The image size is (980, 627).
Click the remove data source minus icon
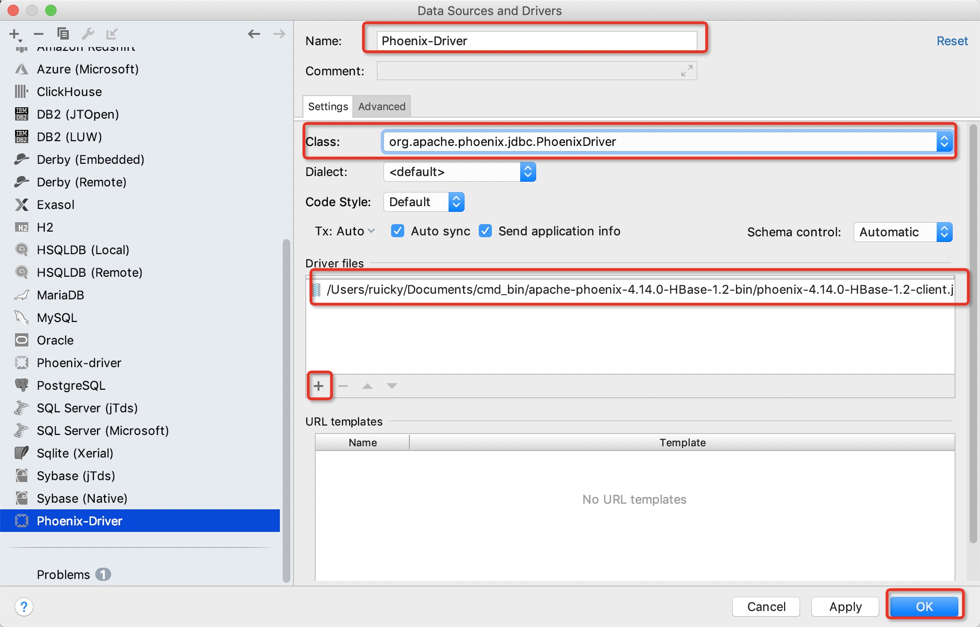(x=39, y=34)
